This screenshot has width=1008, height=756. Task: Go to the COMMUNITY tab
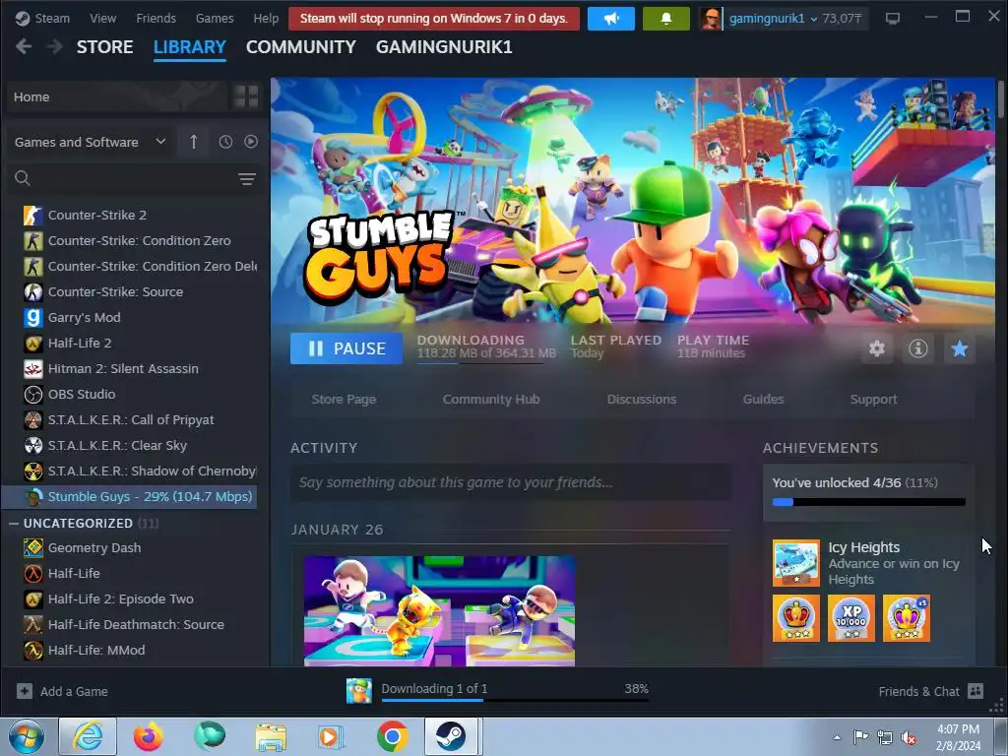(301, 47)
